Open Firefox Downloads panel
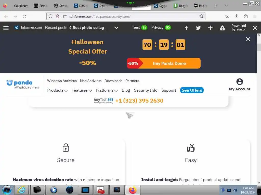Screen dimensions: 261x195 click(x=236, y=16)
